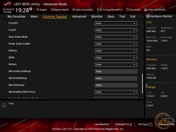Open MyFavorite(F3) menu
The width and height of the screenshot is (176, 132).
[60, 10]
